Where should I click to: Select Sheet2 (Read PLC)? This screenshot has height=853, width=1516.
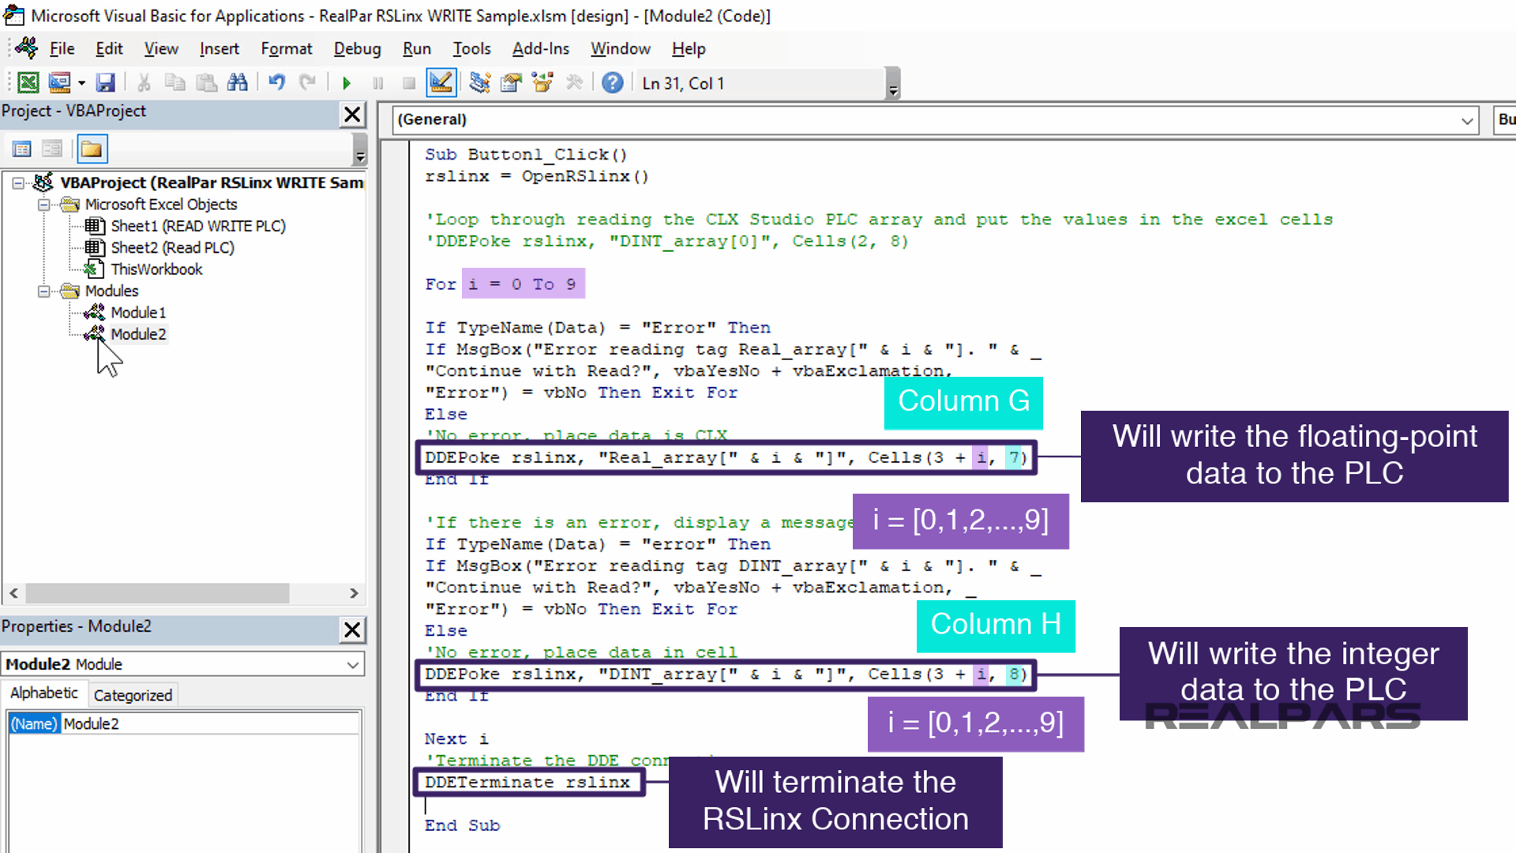pyautogui.click(x=172, y=248)
